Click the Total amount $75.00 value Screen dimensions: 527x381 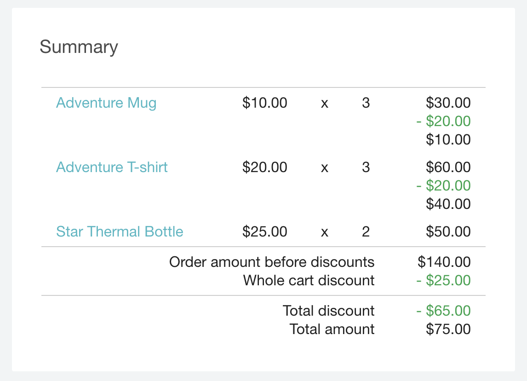coord(448,329)
